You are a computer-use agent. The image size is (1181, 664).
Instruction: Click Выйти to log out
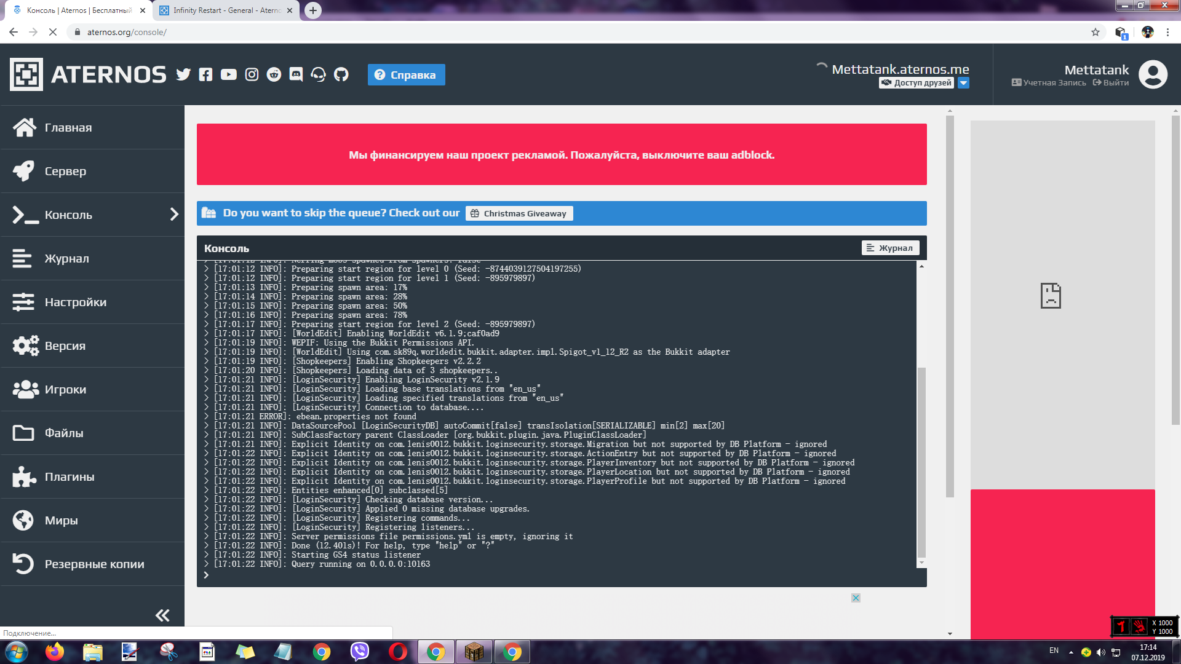[1111, 83]
